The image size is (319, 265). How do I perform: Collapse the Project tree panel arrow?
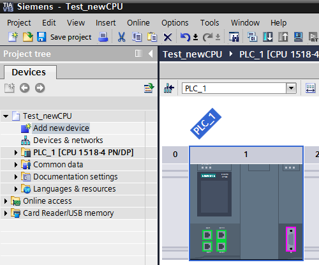[151, 54]
